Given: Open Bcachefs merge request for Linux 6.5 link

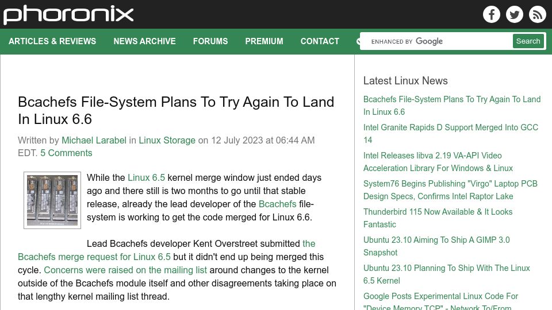Looking at the screenshot, I should 94,257.
